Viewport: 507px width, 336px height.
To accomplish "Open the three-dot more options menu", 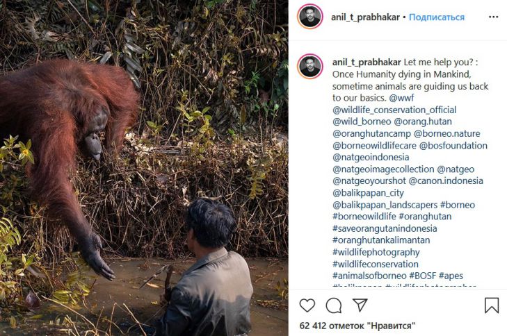I will (x=493, y=17).
